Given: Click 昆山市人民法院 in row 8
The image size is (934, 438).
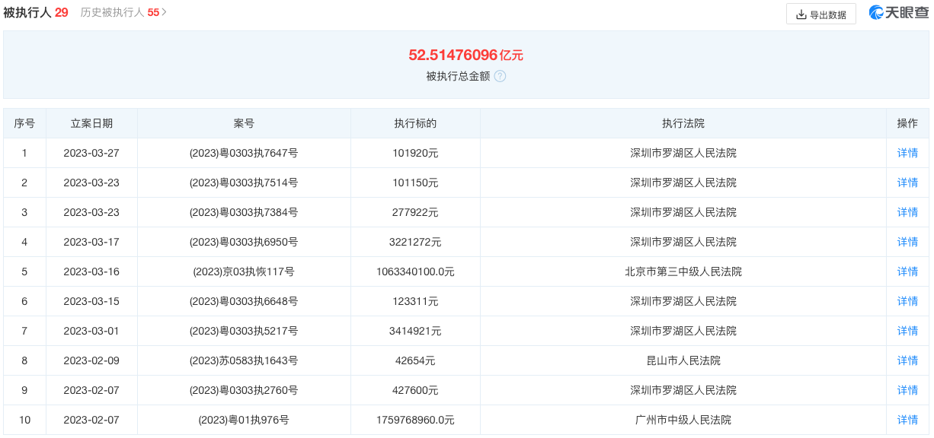Looking at the screenshot, I should [x=683, y=360].
